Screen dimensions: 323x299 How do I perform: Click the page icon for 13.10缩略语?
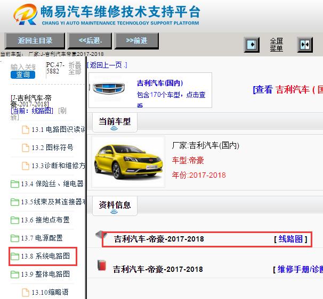point(26,293)
